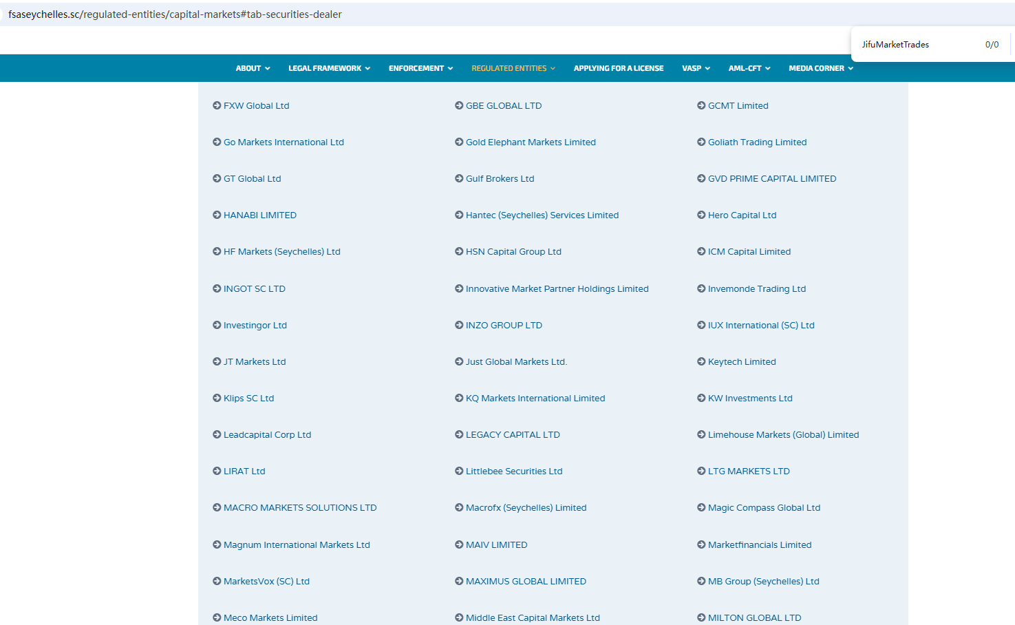Click the arrow icon beside Just Global Markets Ltd.

(x=459, y=361)
